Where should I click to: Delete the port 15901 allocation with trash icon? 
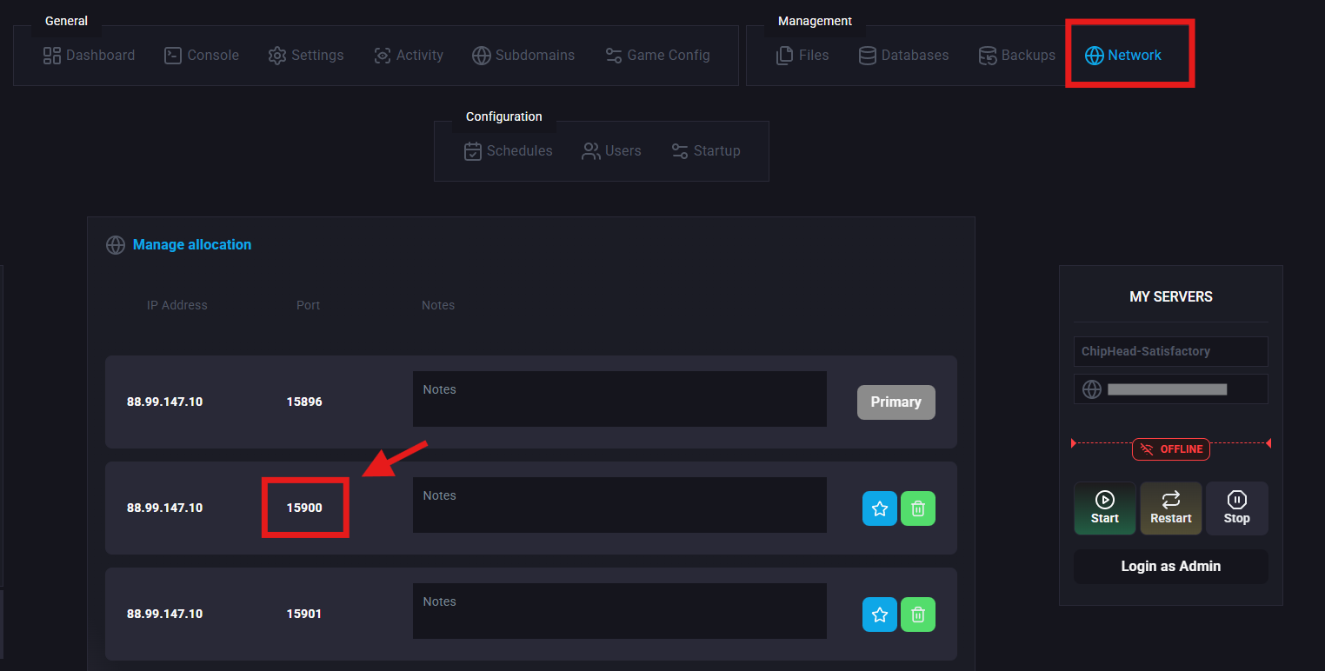click(x=918, y=615)
